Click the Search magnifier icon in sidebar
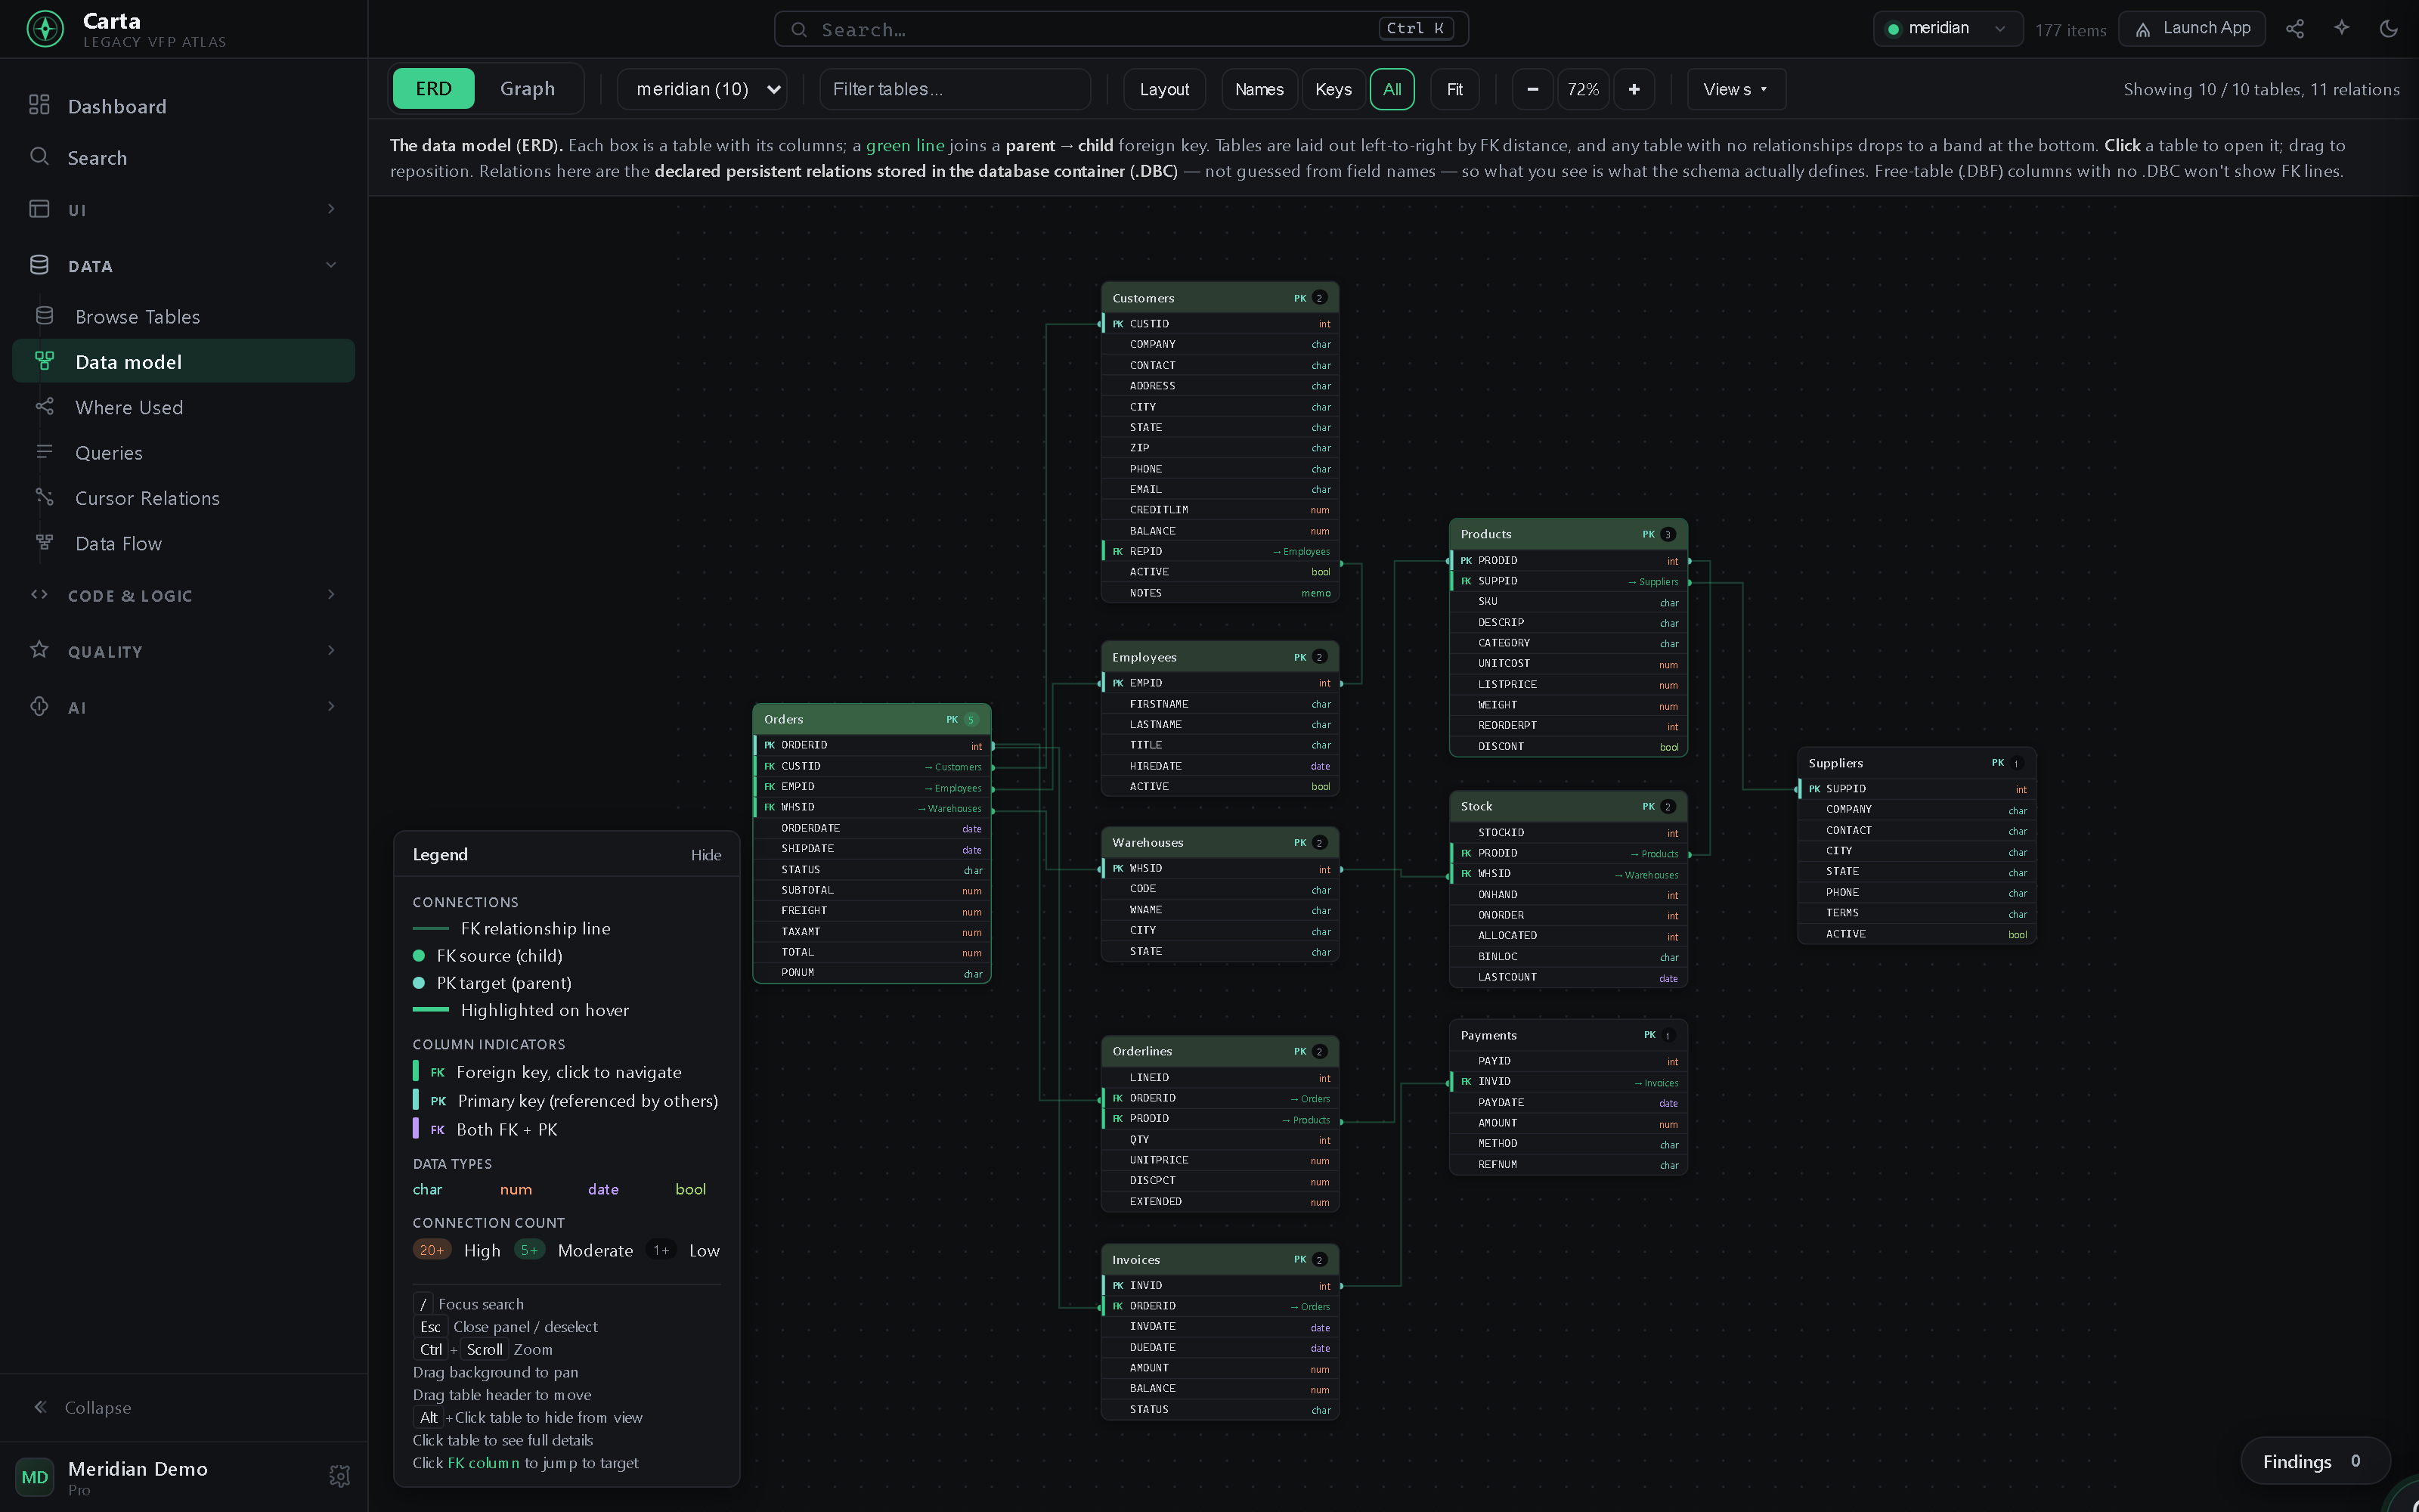 click(39, 156)
